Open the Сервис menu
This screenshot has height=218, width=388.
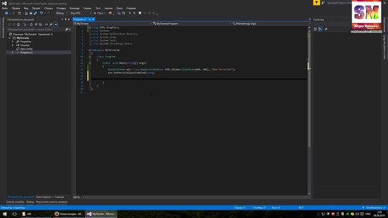(87, 8)
